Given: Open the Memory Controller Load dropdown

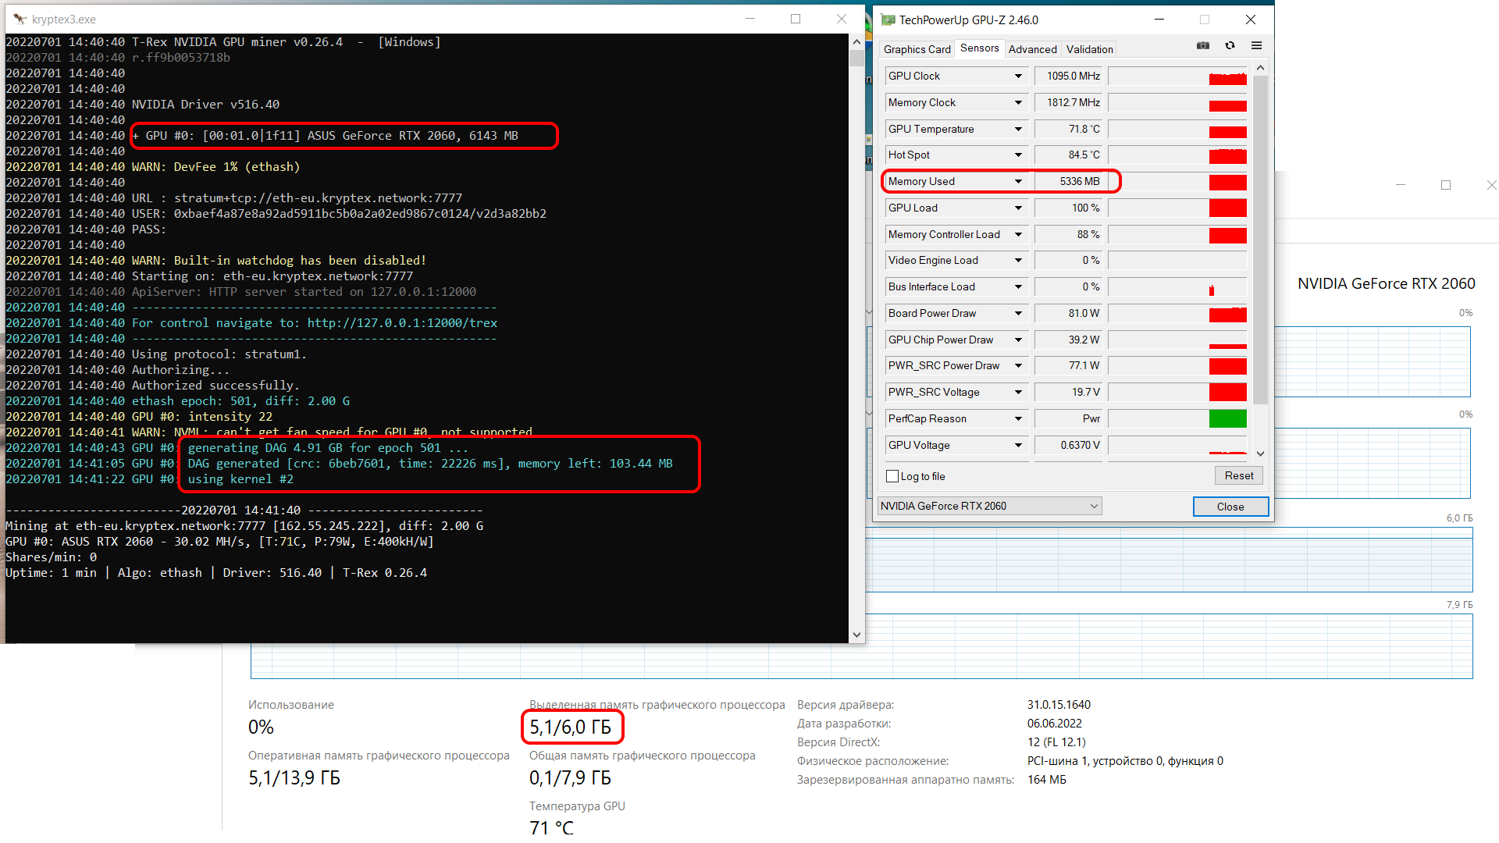Looking at the screenshot, I should click(1018, 234).
